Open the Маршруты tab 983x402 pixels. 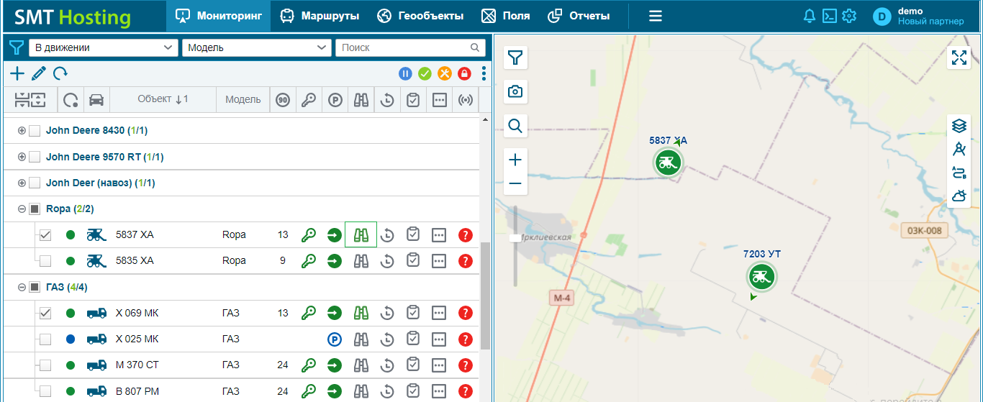pyautogui.click(x=320, y=16)
